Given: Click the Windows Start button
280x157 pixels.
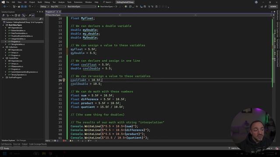Looking at the screenshot, I should click(x=5, y=154).
